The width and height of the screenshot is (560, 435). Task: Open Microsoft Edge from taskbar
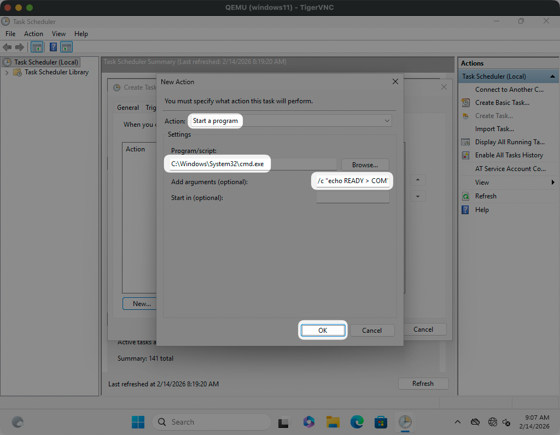click(x=357, y=422)
